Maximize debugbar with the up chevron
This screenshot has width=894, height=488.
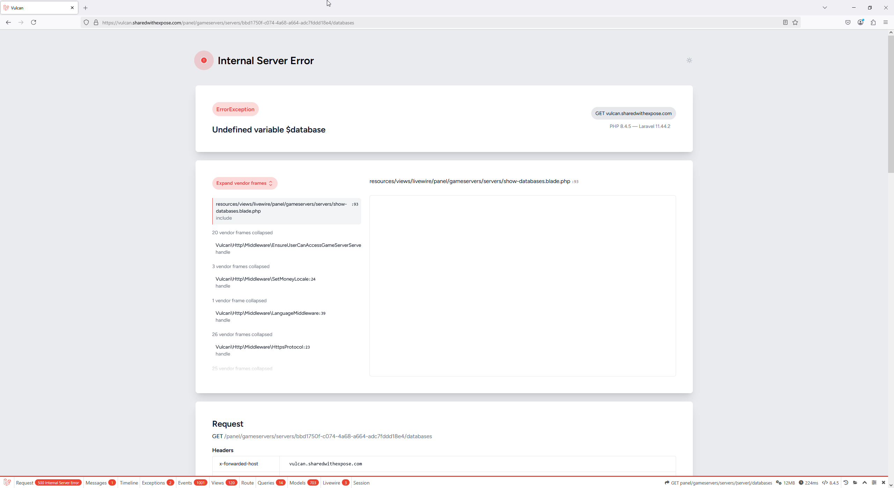click(865, 483)
